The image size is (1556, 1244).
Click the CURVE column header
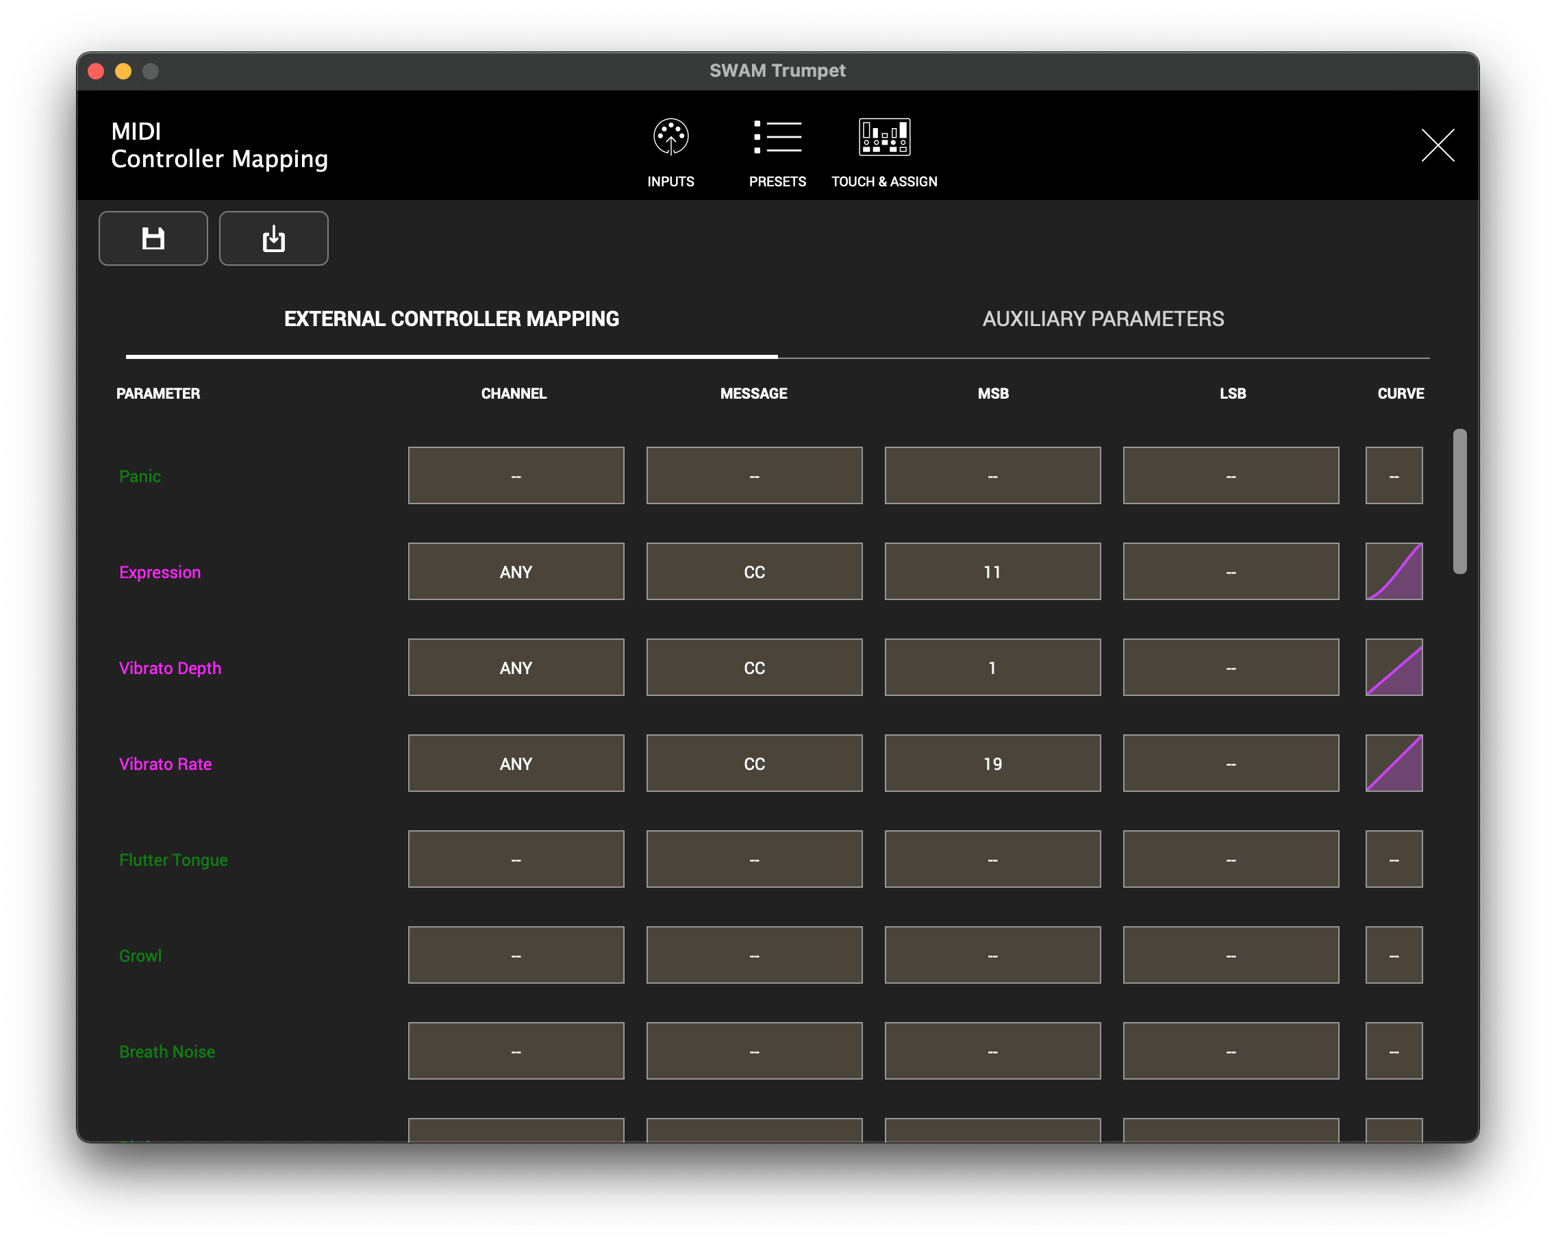click(x=1400, y=393)
